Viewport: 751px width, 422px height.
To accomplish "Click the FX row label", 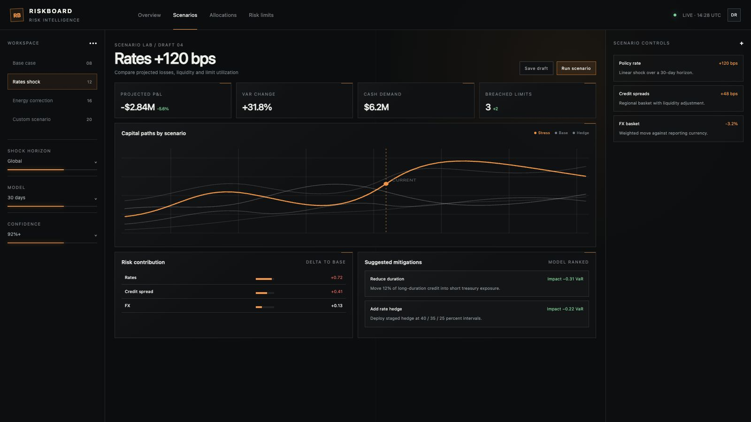I will pyautogui.click(x=128, y=306).
